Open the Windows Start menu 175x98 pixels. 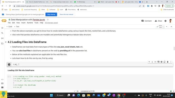51,95
